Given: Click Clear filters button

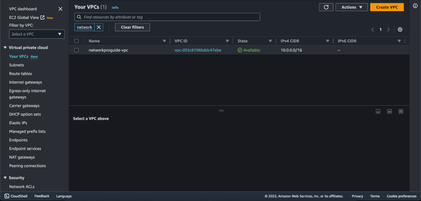Looking at the screenshot, I should tap(132, 27).
